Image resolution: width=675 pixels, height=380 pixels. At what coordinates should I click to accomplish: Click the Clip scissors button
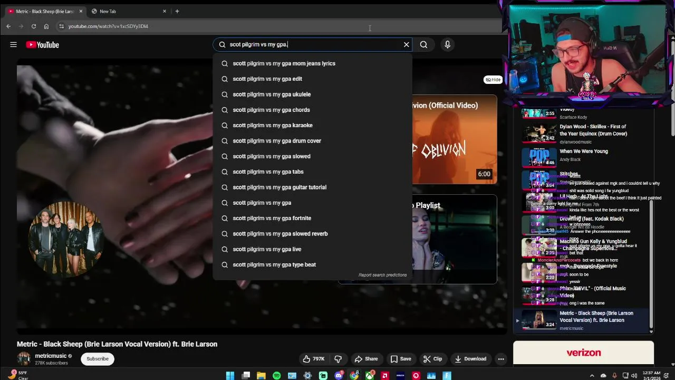tap(432, 359)
